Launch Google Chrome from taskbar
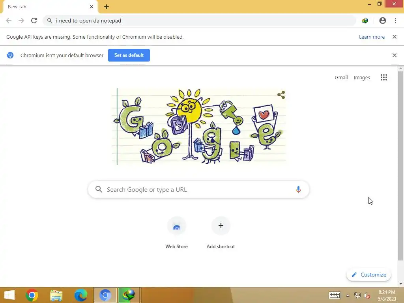Screen dimensions: 404x303 pyautogui.click(x=32, y=295)
